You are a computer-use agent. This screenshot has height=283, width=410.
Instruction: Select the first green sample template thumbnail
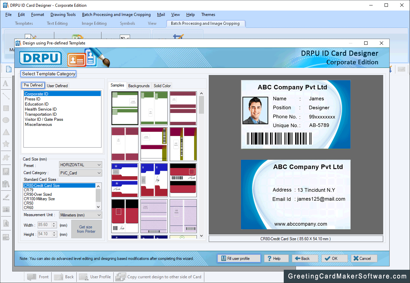coord(125,108)
